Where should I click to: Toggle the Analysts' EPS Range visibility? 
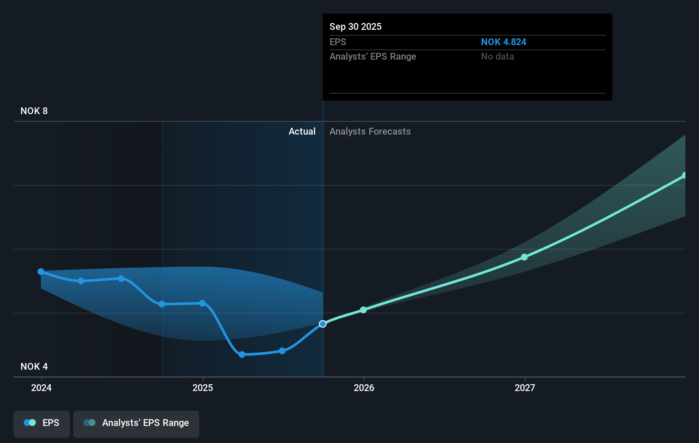click(136, 424)
